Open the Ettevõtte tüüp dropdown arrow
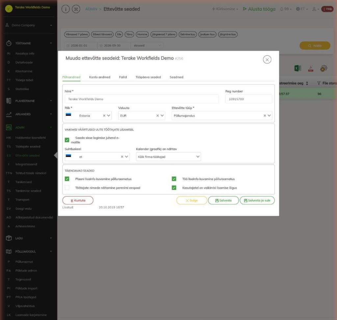 [x=269, y=116]
